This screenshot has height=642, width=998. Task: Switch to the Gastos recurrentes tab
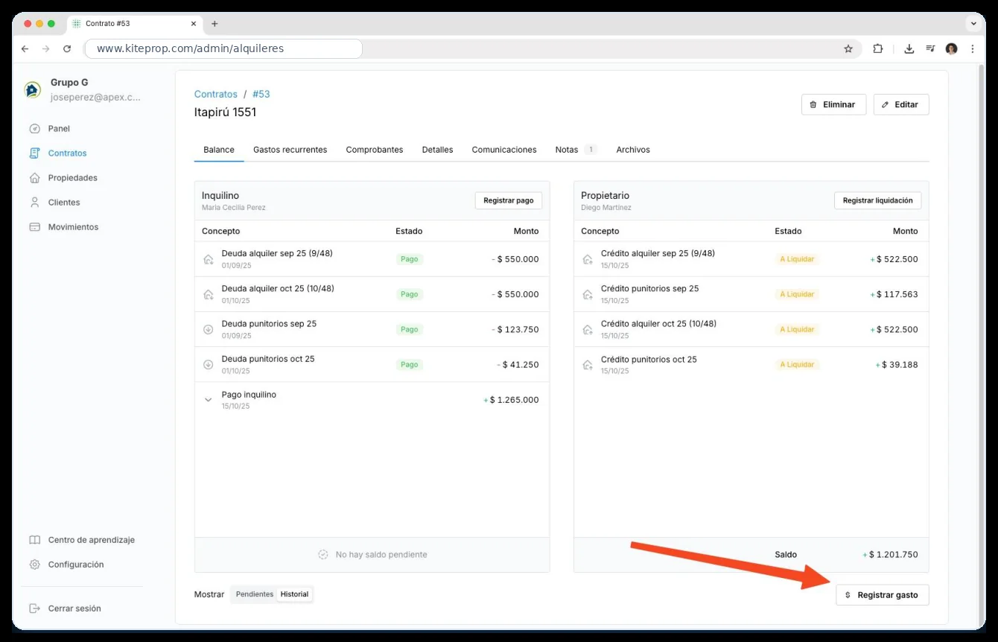(290, 150)
